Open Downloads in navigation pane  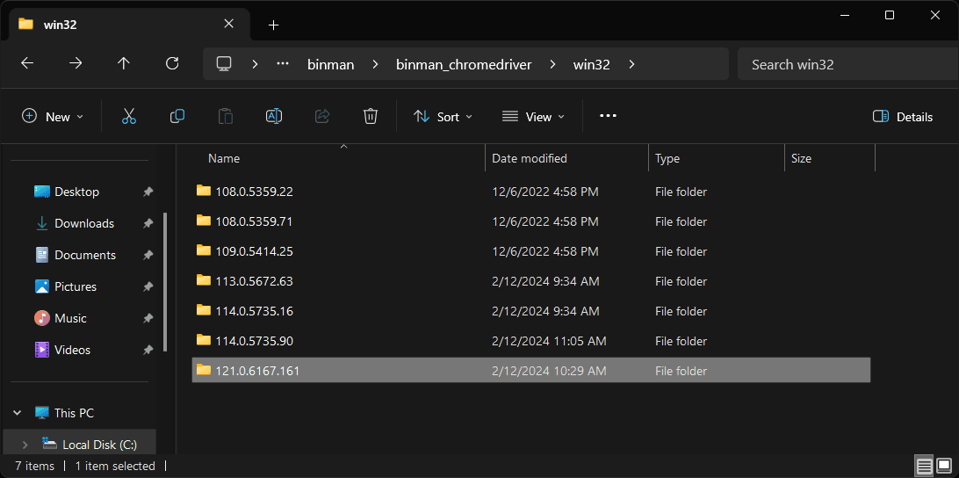84,223
